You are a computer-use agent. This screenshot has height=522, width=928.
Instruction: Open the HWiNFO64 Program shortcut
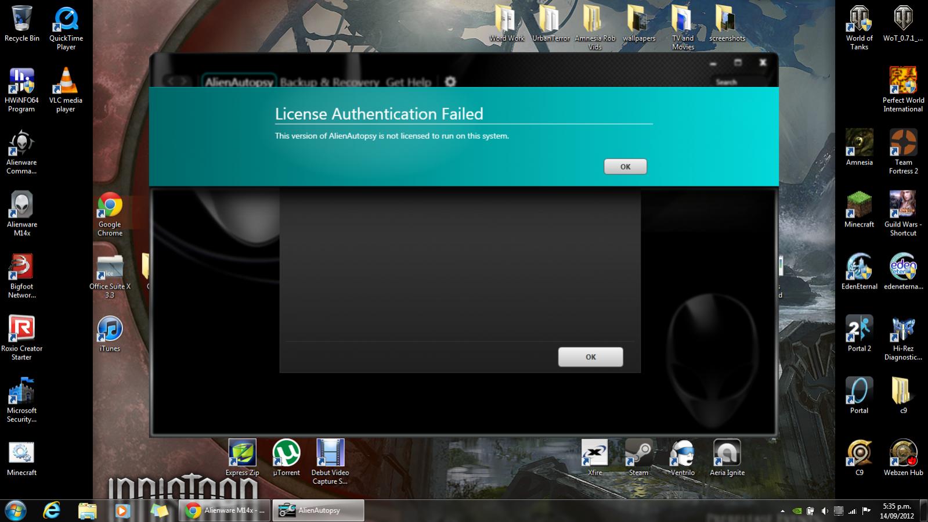click(x=21, y=91)
